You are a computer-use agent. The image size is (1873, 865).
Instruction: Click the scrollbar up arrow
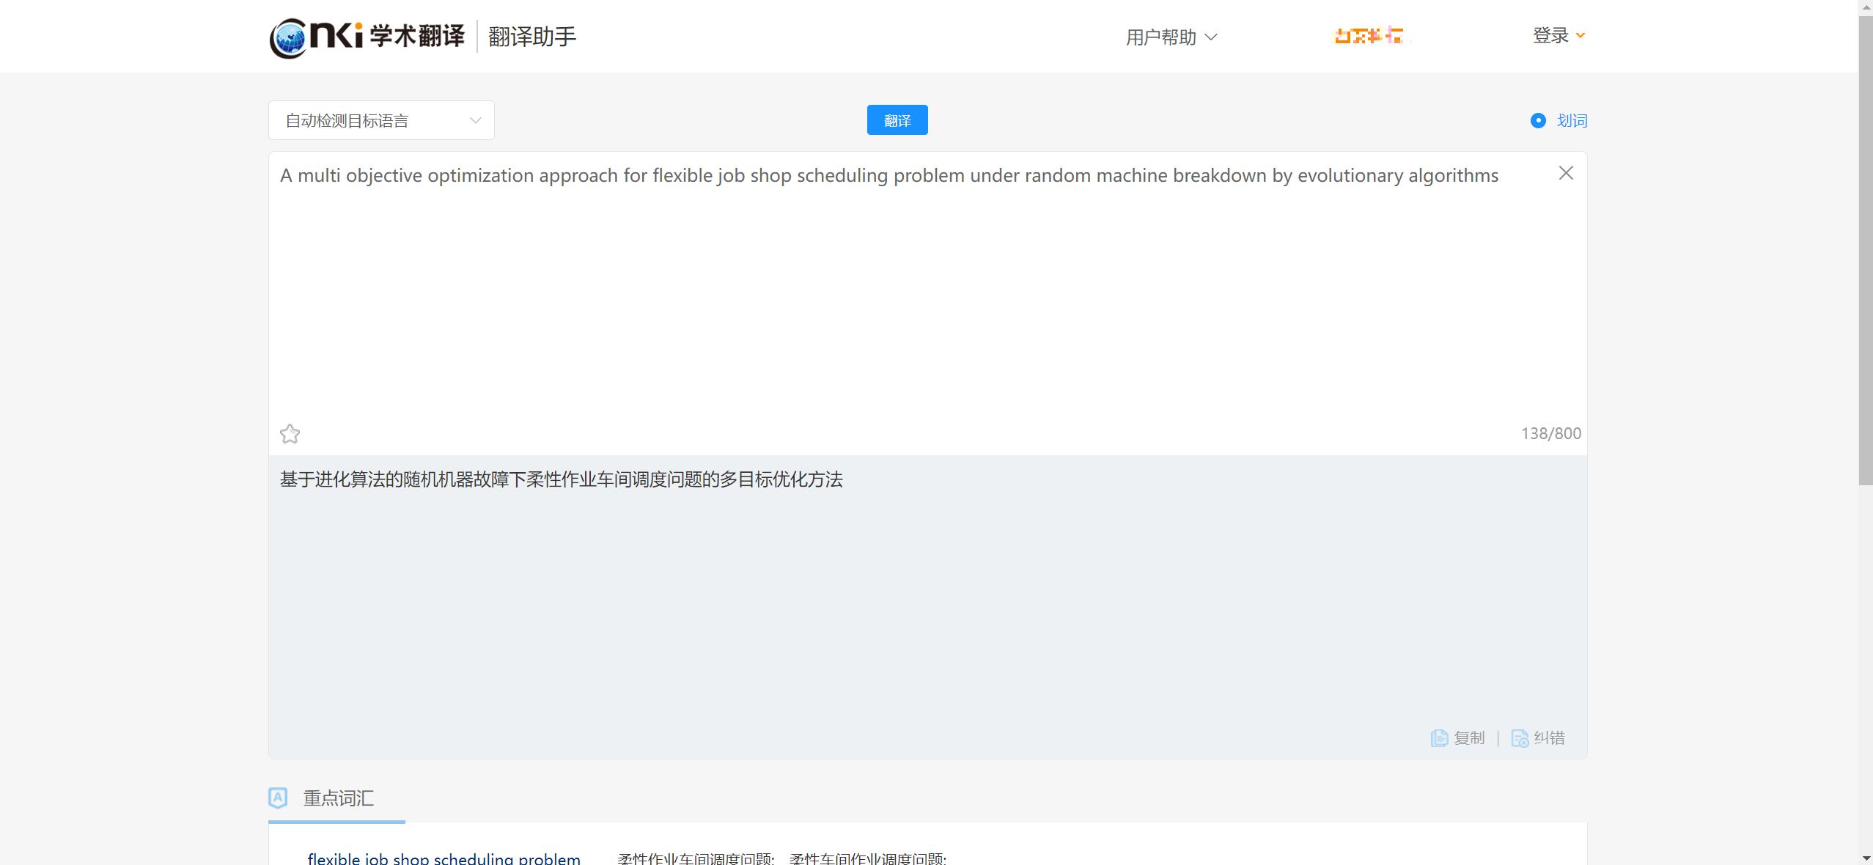pos(1866,7)
